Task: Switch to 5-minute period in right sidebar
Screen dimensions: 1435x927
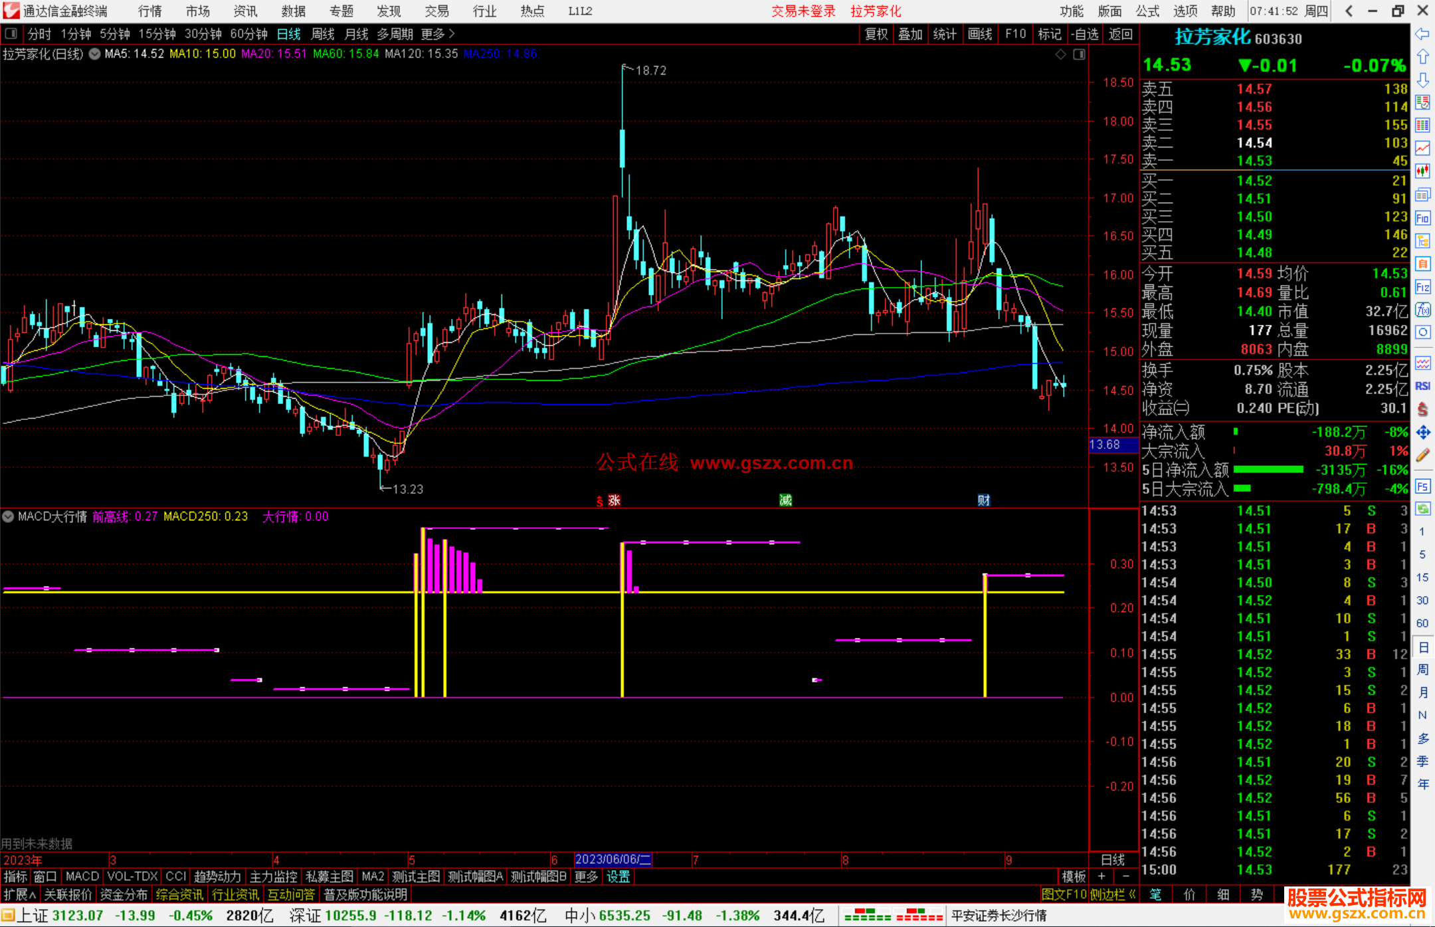Action: click(x=1422, y=554)
